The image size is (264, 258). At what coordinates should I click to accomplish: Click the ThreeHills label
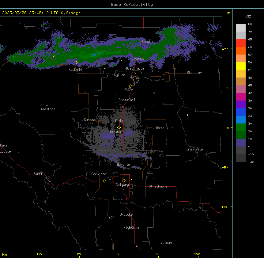coord(164,128)
